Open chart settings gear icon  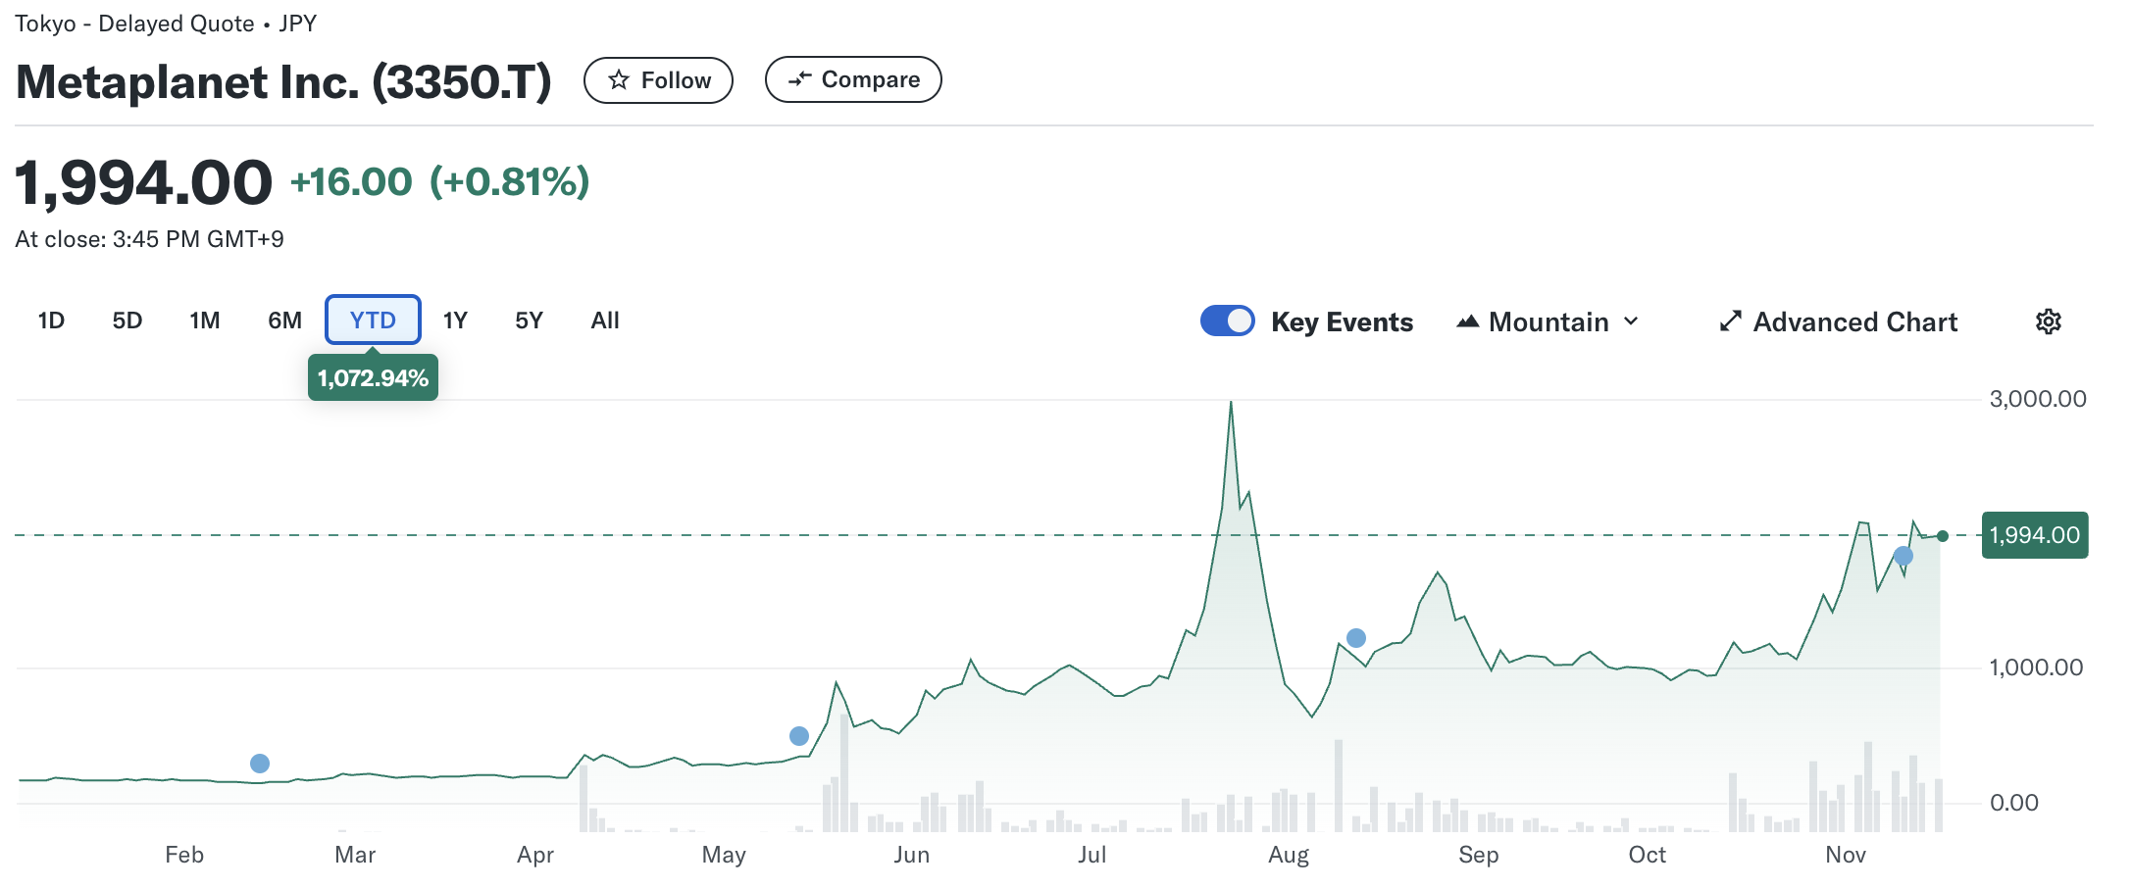[x=2048, y=321]
